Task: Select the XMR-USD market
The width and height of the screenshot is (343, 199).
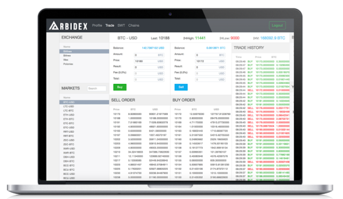Action: 84,149
